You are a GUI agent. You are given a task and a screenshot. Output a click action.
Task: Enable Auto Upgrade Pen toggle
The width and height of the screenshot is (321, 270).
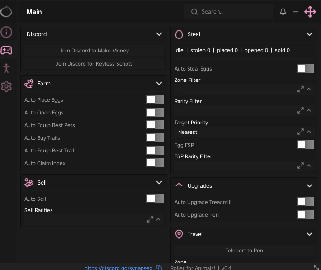click(x=306, y=215)
